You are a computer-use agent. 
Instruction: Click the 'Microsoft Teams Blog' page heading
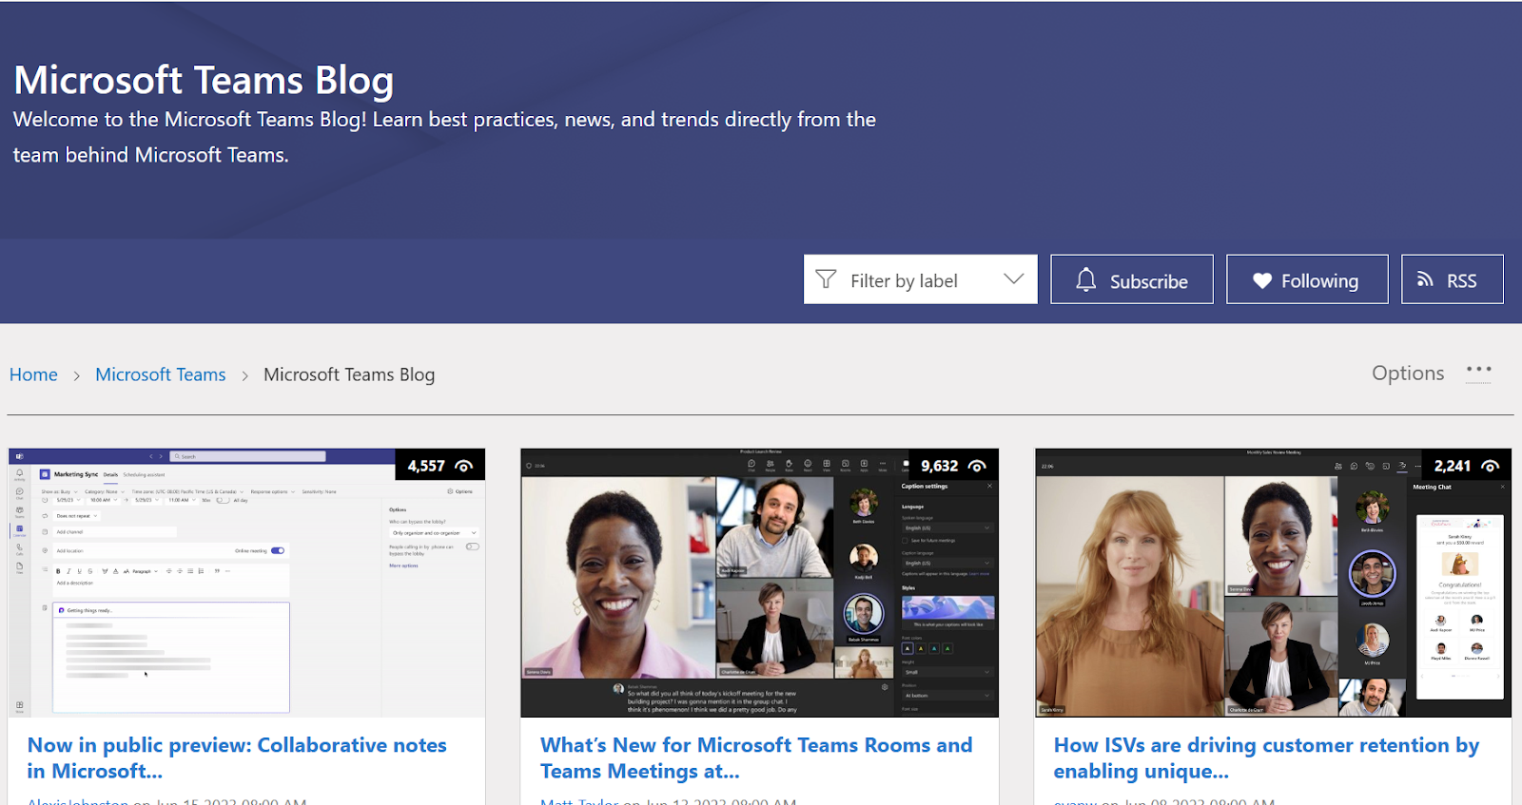pyautogui.click(x=204, y=81)
